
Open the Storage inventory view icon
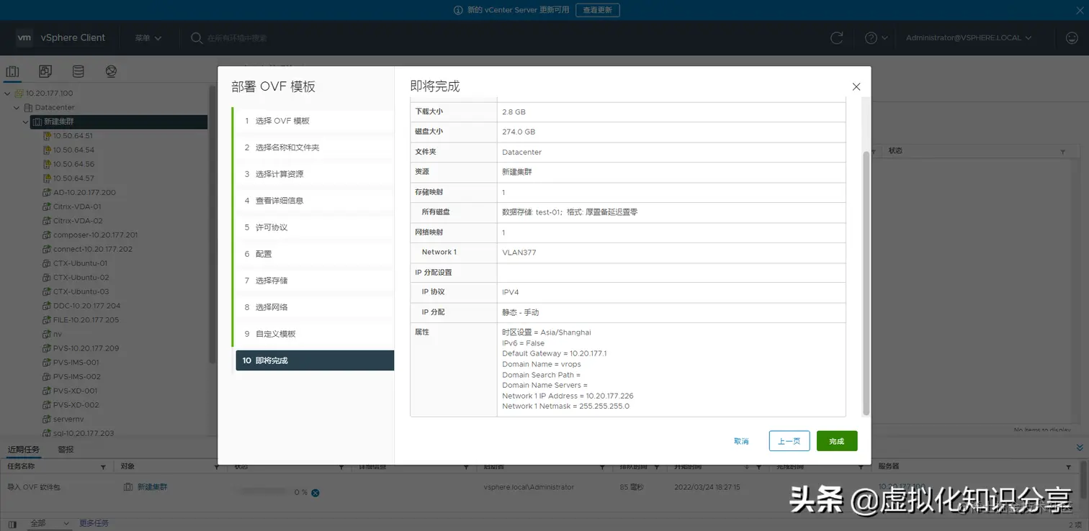click(x=78, y=71)
